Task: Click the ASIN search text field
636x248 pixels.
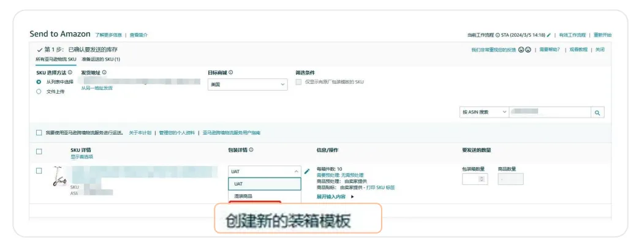Action: click(550, 112)
